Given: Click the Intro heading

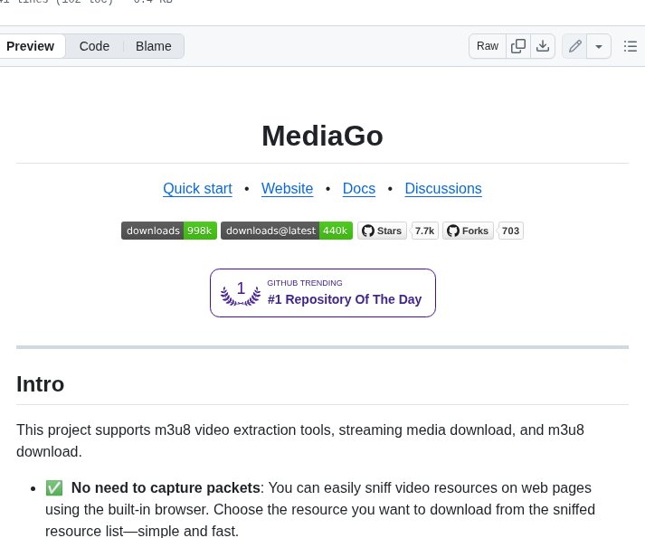Looking at the screenshot, I should point(41,384).
